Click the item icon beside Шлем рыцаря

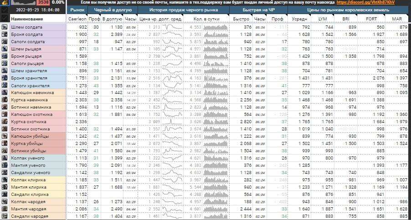point(5,49)
